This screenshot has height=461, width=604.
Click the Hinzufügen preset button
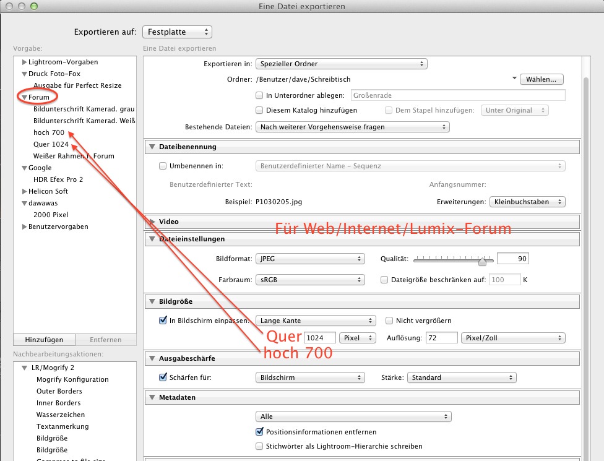pyautogui.click(x=44, y=340)
